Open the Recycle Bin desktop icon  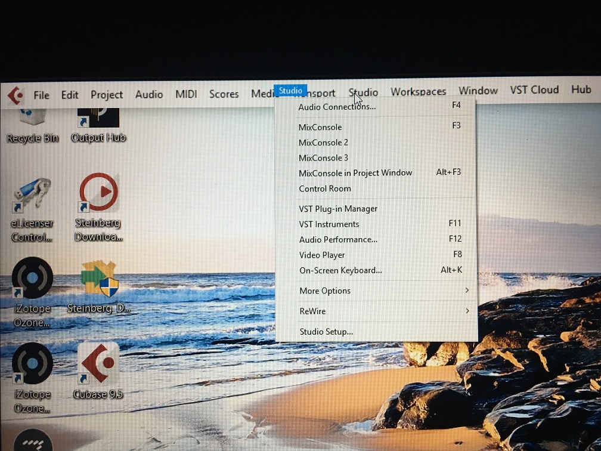pos(33,125)
